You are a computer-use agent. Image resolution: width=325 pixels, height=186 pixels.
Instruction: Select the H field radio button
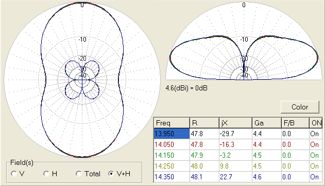[x=50, y=174]
